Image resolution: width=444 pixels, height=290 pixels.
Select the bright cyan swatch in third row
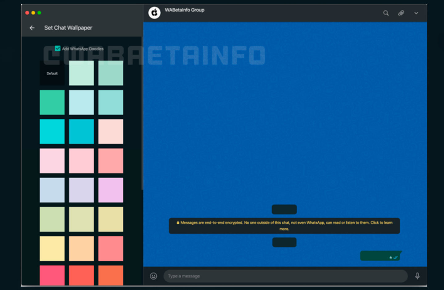point(52,132)
